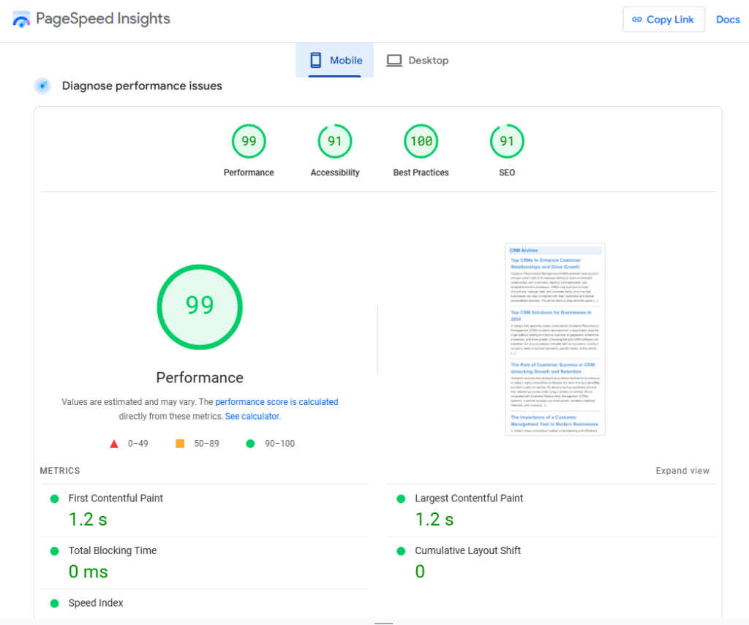Click the METRICS section label
The height and width of the screenshot is (625, 749).
click(60, 471)
